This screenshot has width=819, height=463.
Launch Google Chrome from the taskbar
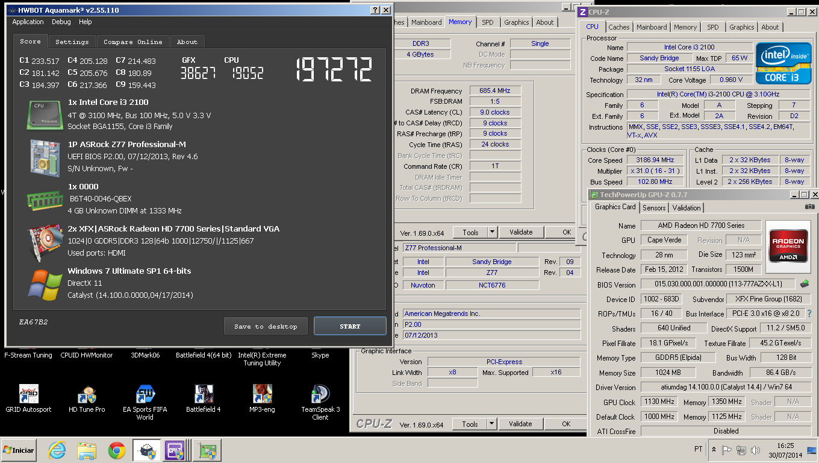116,450
